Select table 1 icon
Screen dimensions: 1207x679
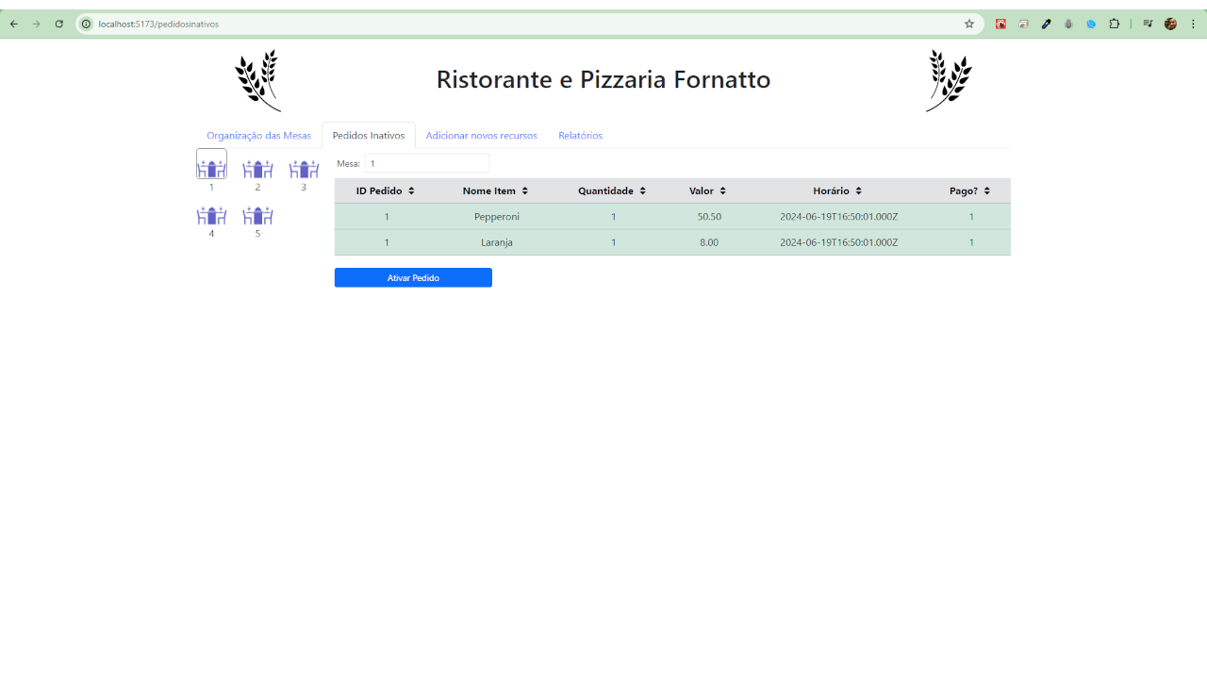[x=211, y=166]
